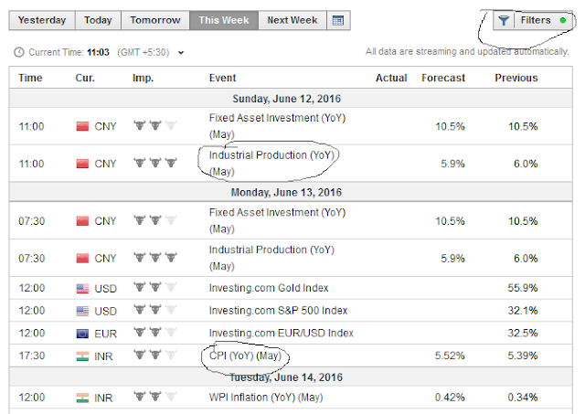The width and height of the screenshot is (585, 414).
Task: Open WPI Inflation (YoY) (May) event
Action: tap(266, 396)
